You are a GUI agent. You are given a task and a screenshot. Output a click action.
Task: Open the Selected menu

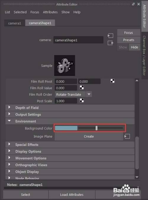[x=20, y=12]
